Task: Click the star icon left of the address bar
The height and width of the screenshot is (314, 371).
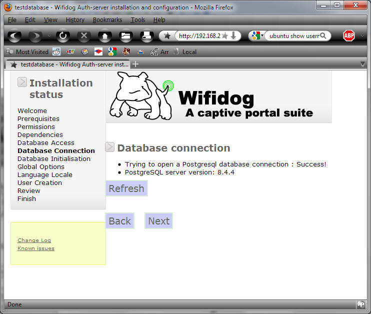Action: [167, 36]
